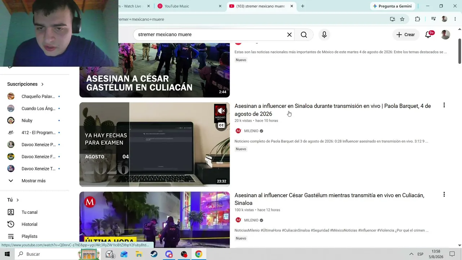Open the Windows Start menu

click(x=7, y=254)
